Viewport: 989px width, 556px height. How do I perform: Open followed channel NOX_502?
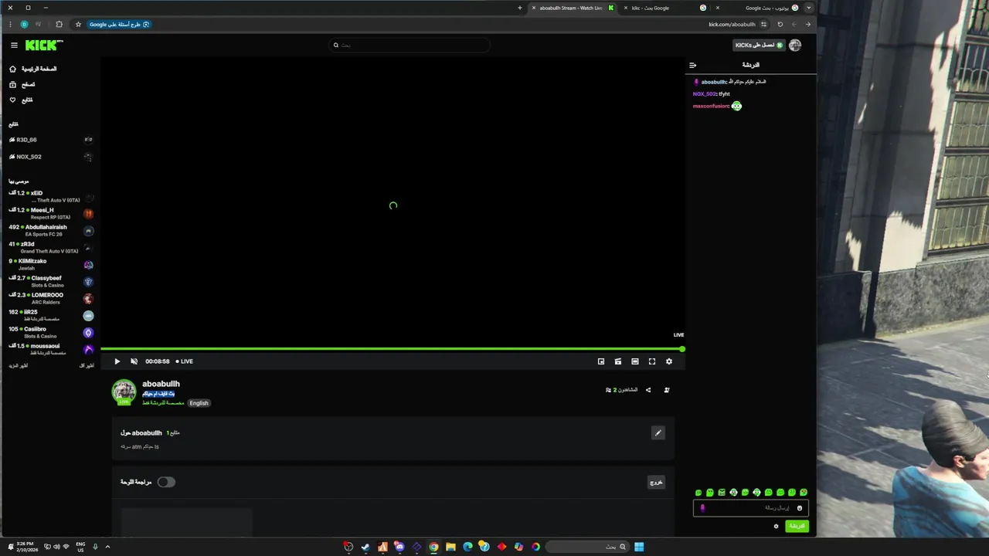[x=50, y=157]
